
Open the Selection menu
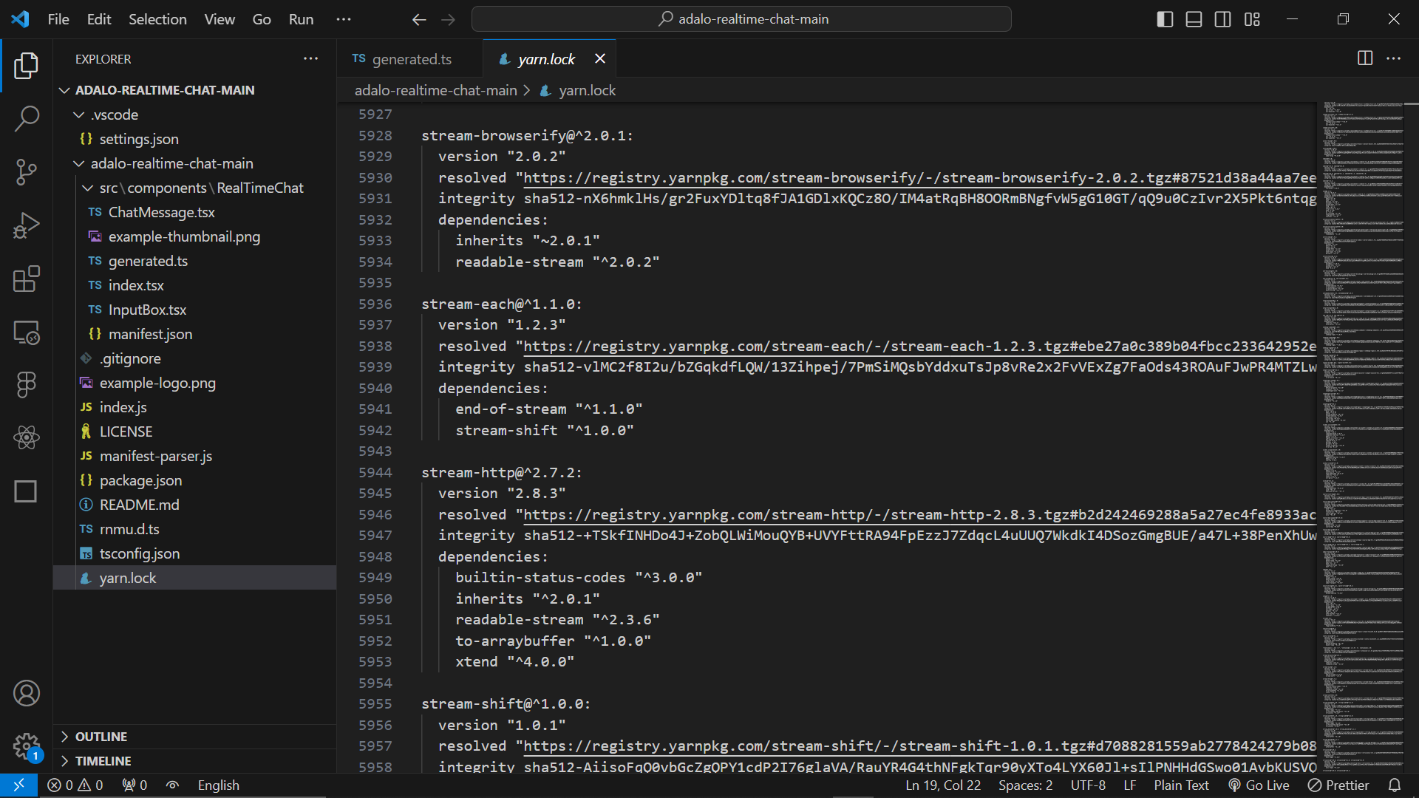point(157,19)
